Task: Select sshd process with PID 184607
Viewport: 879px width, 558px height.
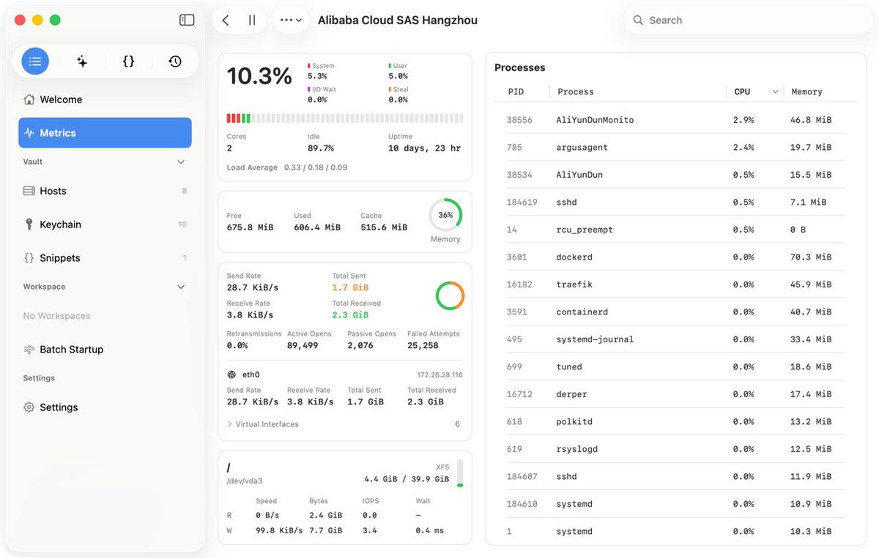Action: click(x=675, y=476)
